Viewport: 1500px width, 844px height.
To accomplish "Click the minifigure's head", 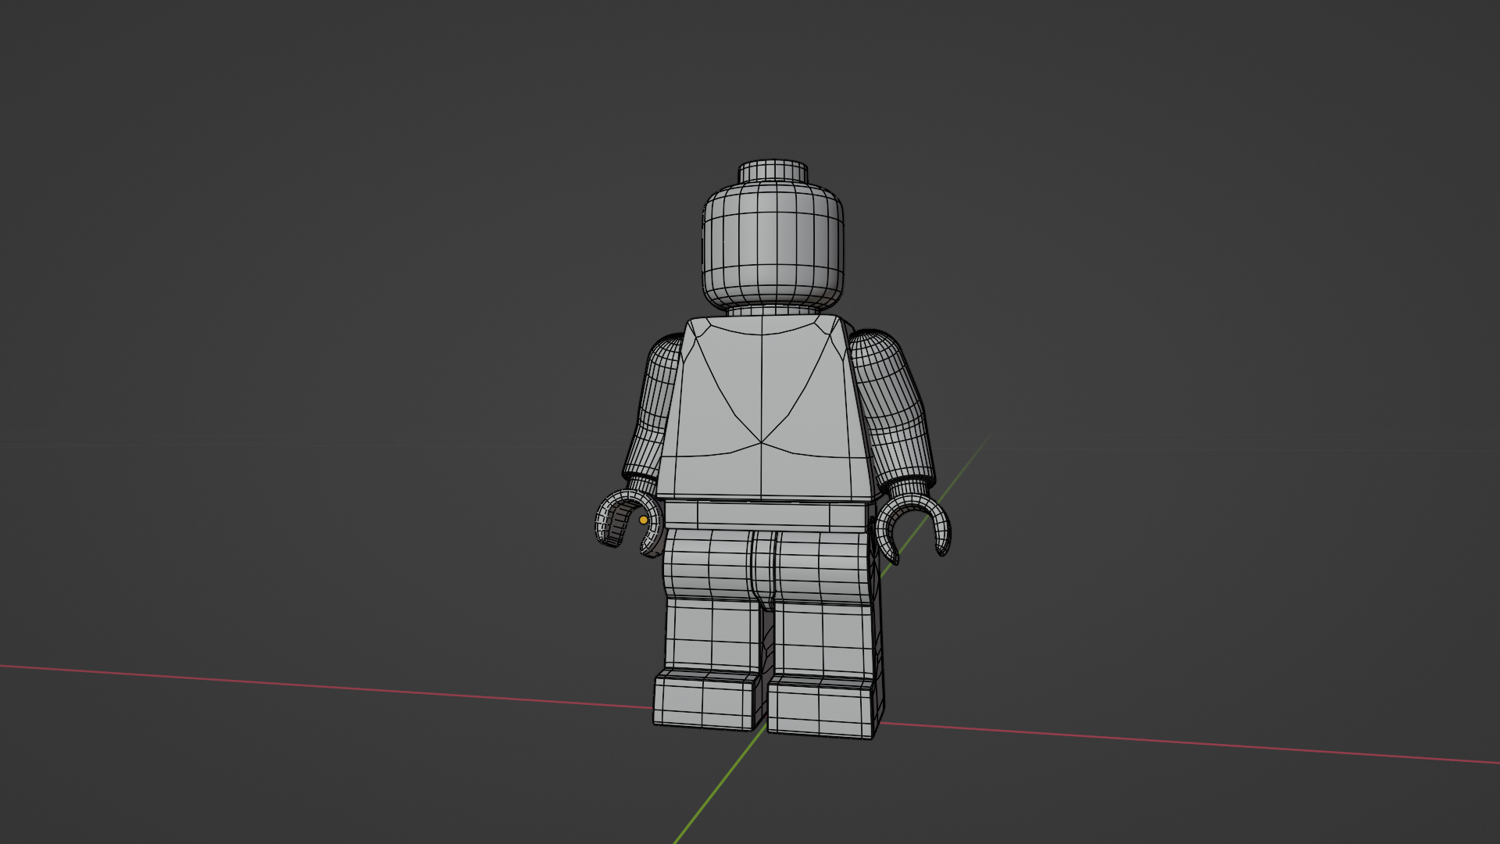I will (773, 242).
